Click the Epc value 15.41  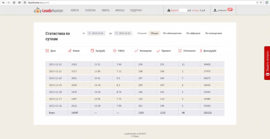[x=97, y=78]
